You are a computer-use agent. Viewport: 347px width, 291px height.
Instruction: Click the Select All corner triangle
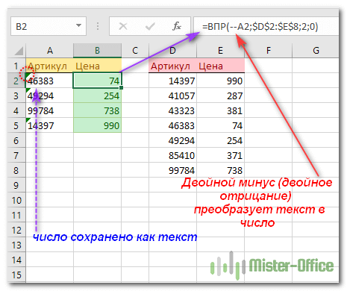(x=19, y=51)
